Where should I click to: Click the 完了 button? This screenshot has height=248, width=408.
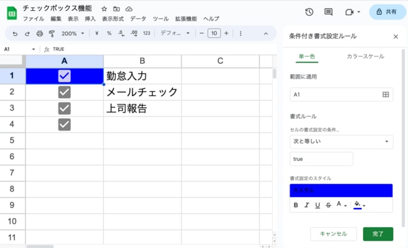378,234
